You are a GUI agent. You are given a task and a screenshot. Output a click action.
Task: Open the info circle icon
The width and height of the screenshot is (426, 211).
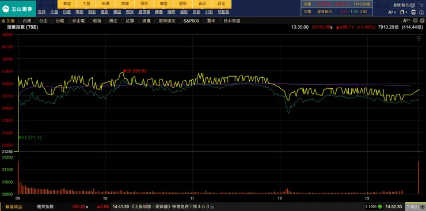click(421, 12)
